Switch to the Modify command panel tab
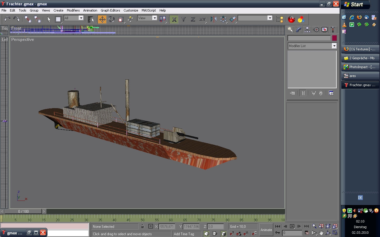 click(x=299, y=30)
